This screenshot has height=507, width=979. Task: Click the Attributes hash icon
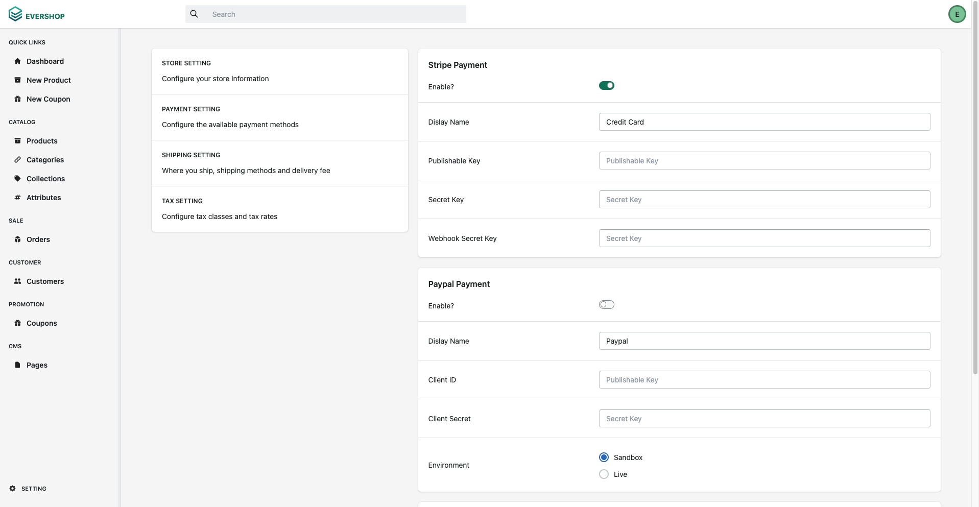click(x=17, y=198)
